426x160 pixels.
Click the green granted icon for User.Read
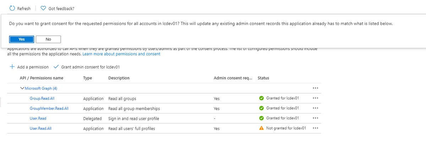click(x=262, y=118)
